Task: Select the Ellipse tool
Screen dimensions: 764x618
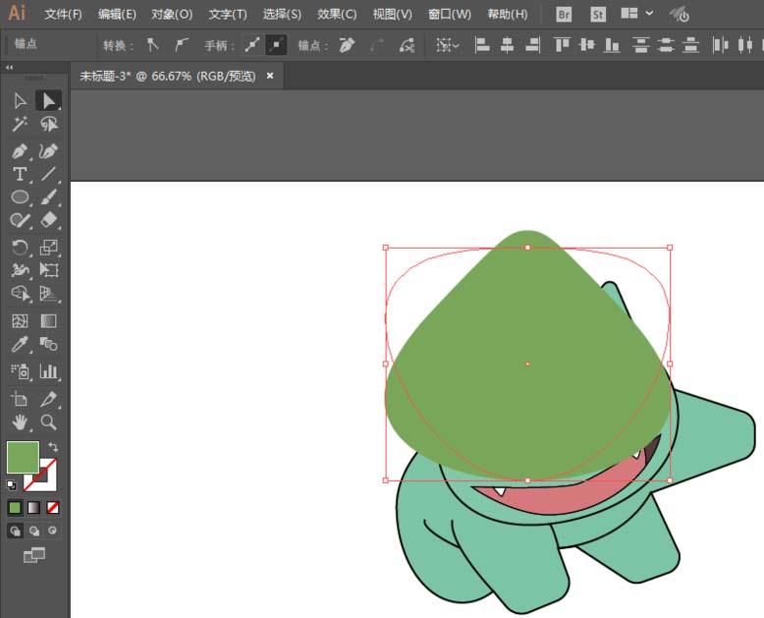Action: point(20,197)
